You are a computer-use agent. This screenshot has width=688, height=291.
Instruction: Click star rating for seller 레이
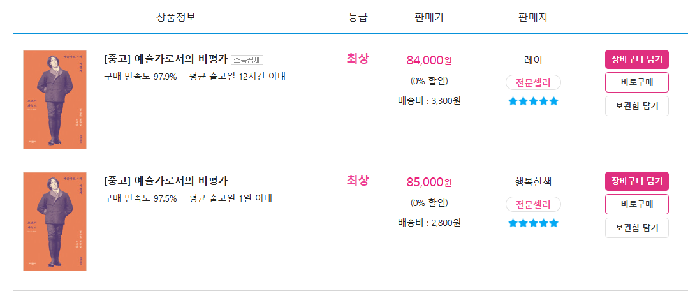[533, 101]
